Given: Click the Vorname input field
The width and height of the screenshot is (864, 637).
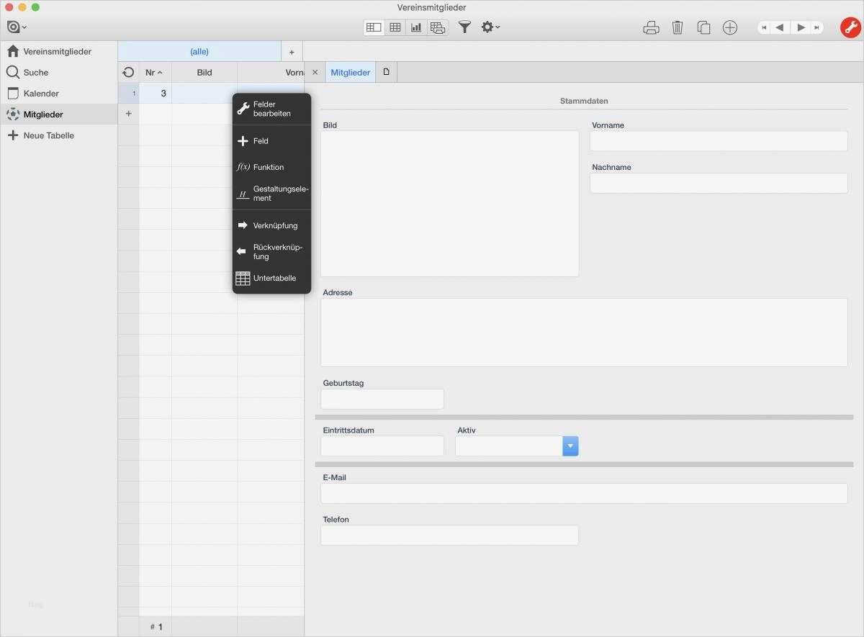Looking at the screenshot, I should click(x=719, y=141).
